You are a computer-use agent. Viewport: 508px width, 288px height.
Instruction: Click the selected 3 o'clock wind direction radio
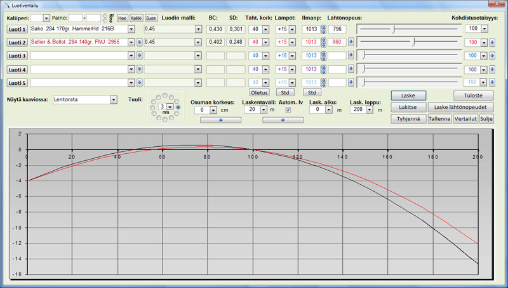coord(178,108)
